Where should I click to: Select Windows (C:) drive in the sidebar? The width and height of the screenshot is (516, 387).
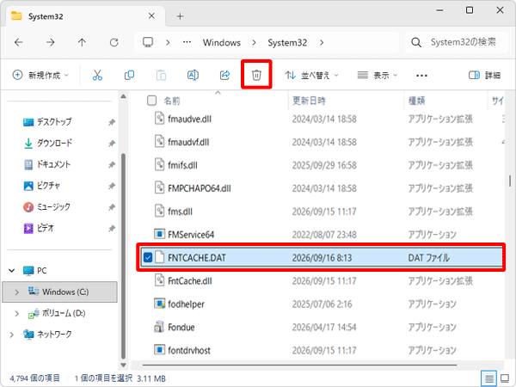point(59,292)
